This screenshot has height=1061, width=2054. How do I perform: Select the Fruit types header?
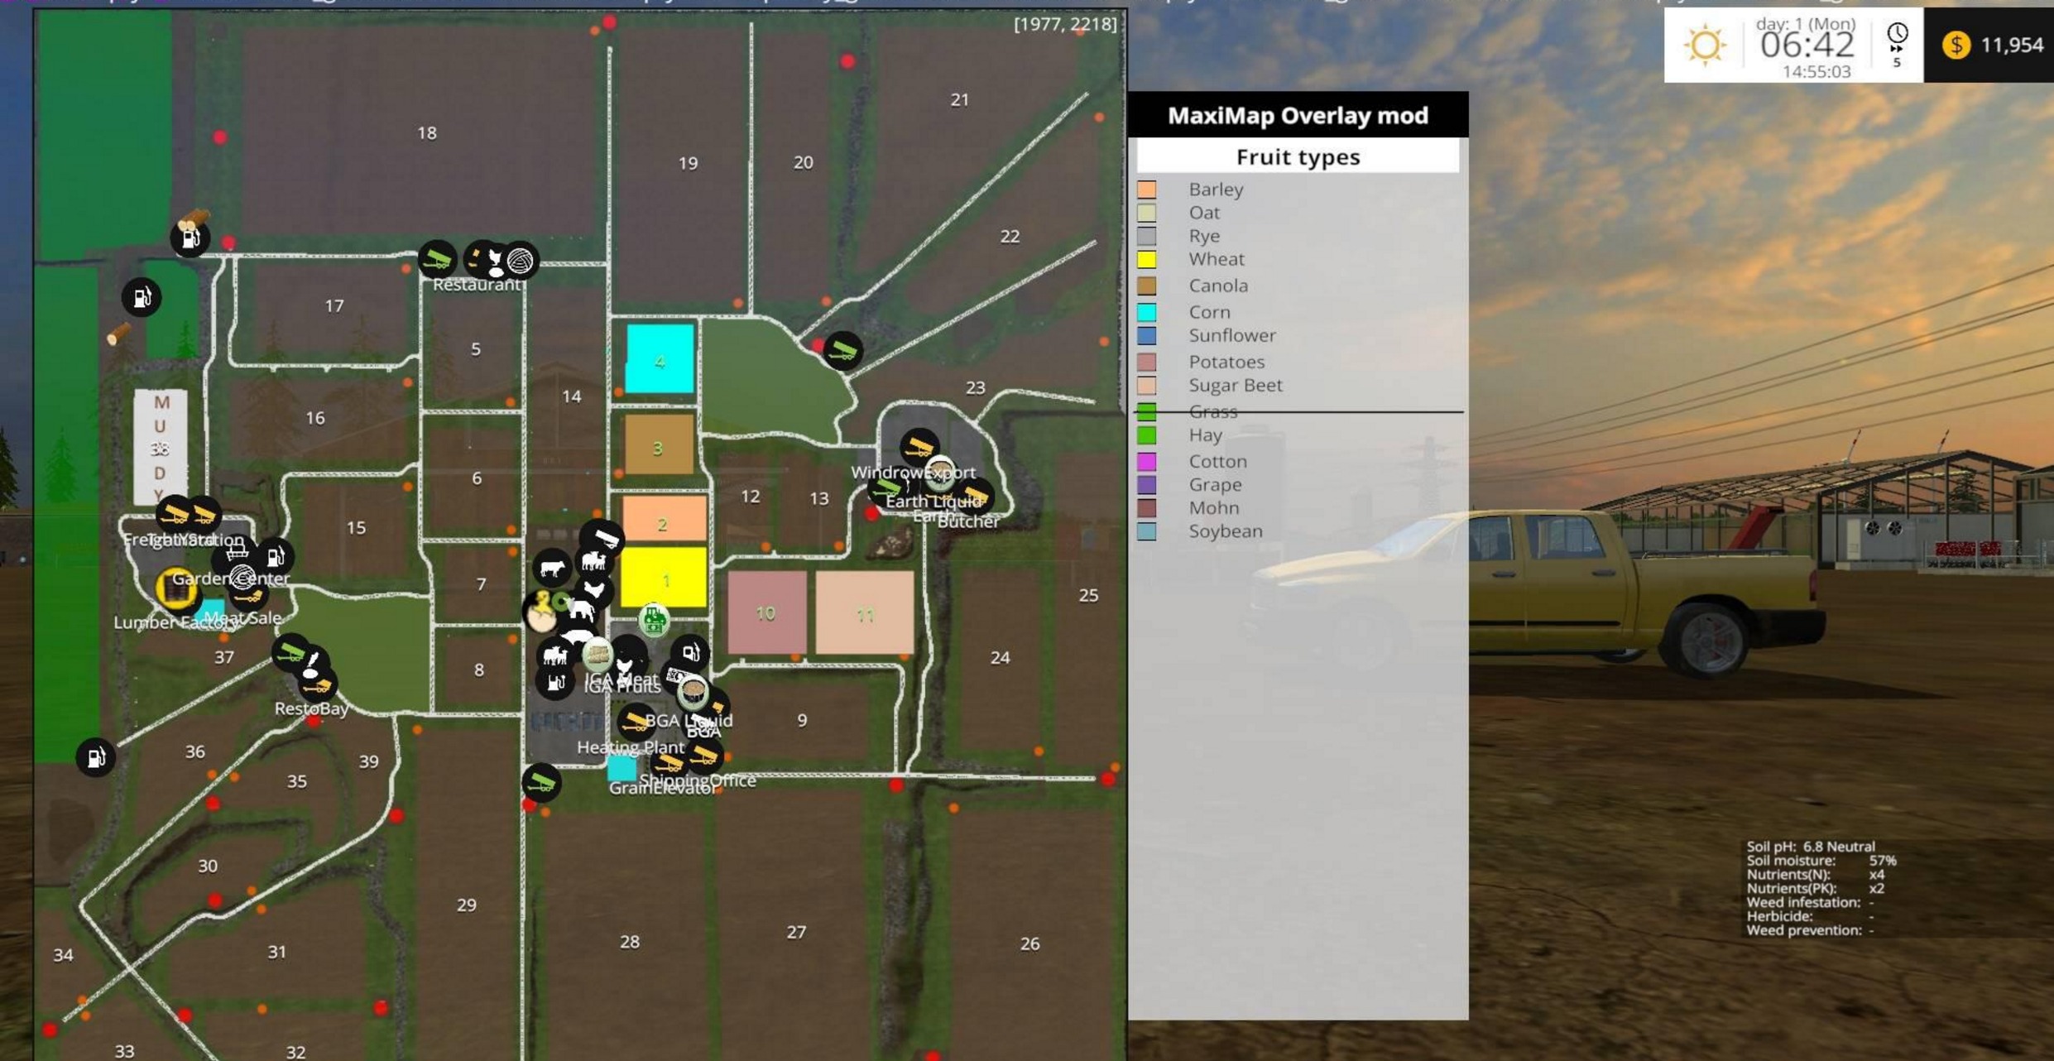(1297, 156)
